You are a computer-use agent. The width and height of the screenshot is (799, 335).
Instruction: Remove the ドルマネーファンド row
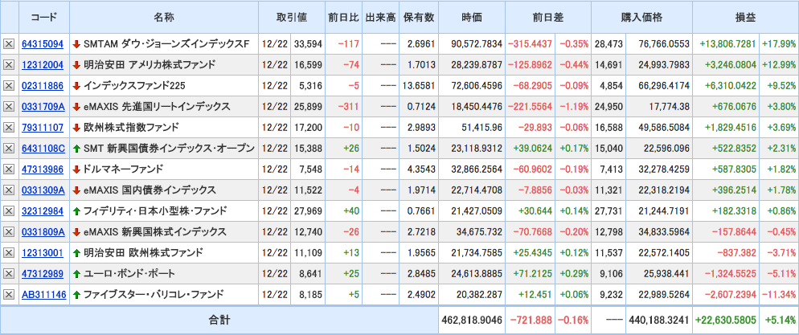click(9, 169)
